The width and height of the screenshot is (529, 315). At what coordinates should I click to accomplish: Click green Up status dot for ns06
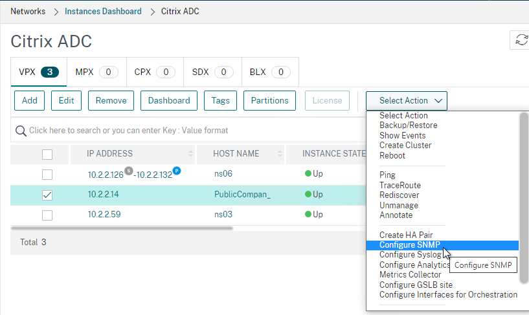tap(308, 173)
